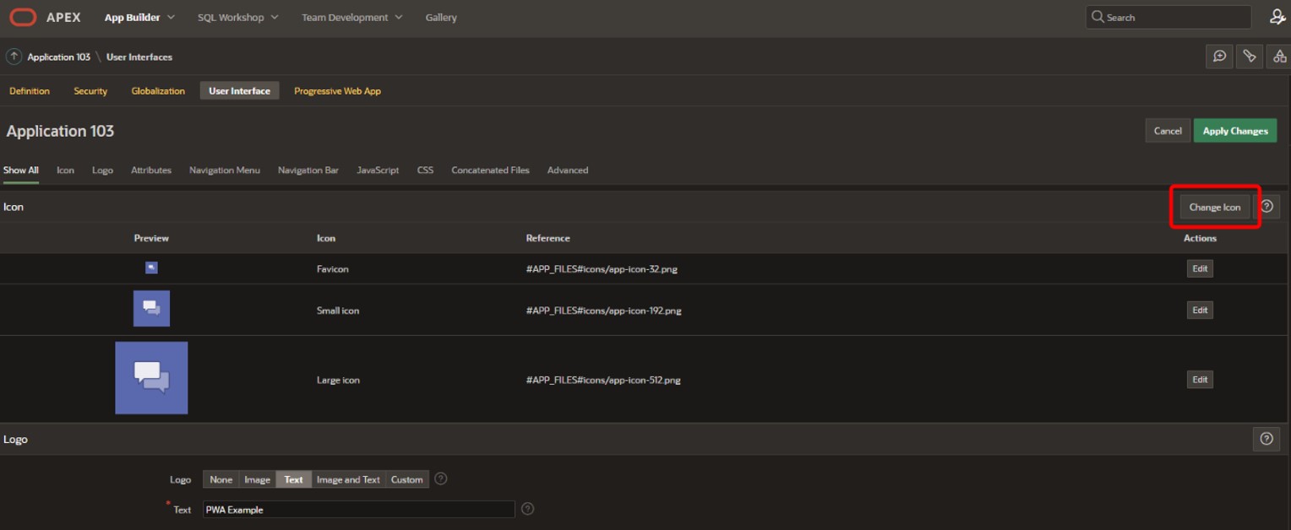
Task: Click the Application 103 page heading
Action: pos(60,131)
